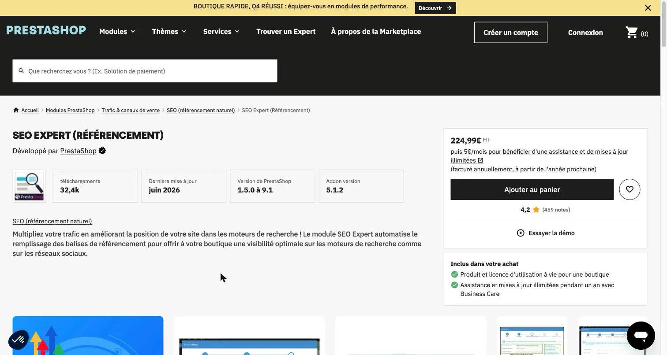Click the SEO Expert module logo thumbnail
This screenshot has height=355, width=667.
click(29, 186)
